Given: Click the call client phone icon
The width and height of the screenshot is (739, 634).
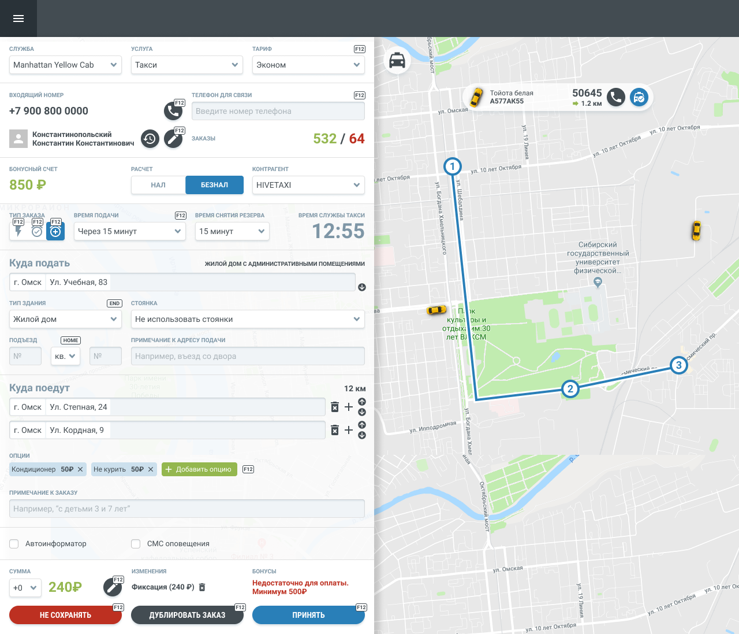Looking at the screenshot, I should tap(173, 110).
